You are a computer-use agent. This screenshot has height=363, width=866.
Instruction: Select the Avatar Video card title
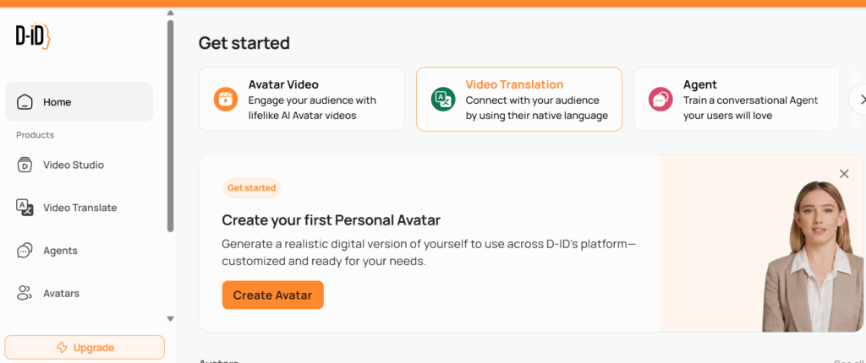click(x=283, y=84)
